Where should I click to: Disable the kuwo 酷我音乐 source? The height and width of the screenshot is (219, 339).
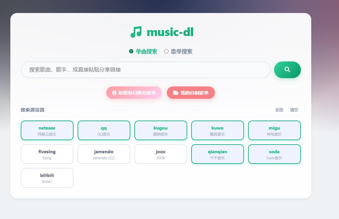[x=217, y=130]
